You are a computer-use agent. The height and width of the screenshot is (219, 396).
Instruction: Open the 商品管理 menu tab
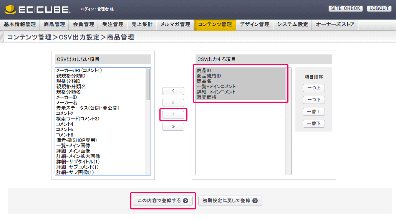[x=54, y=25]
